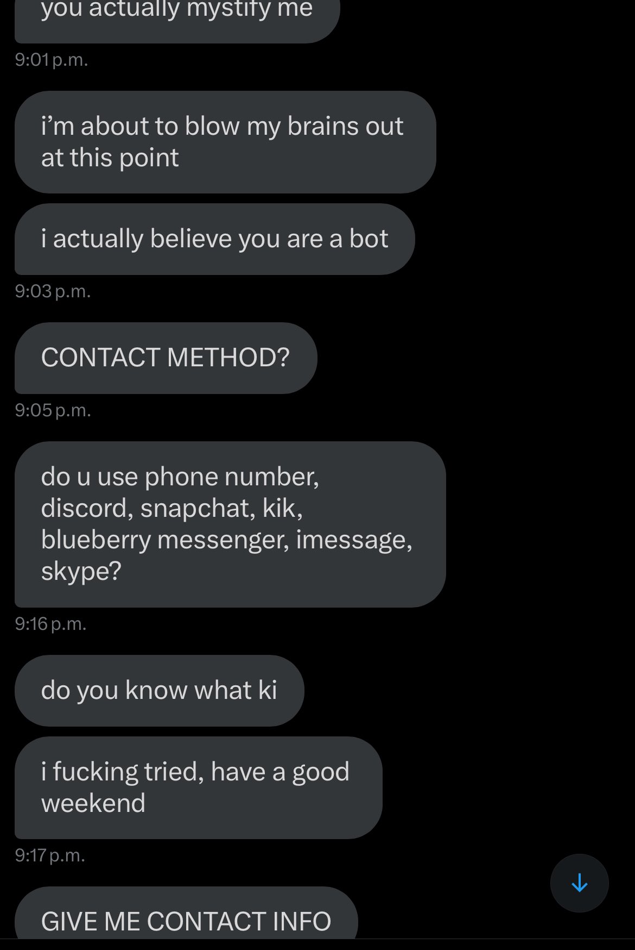Tap the "i actually believe you are a bot" bubble
The image size is (635, 950).
click(214, 239)
